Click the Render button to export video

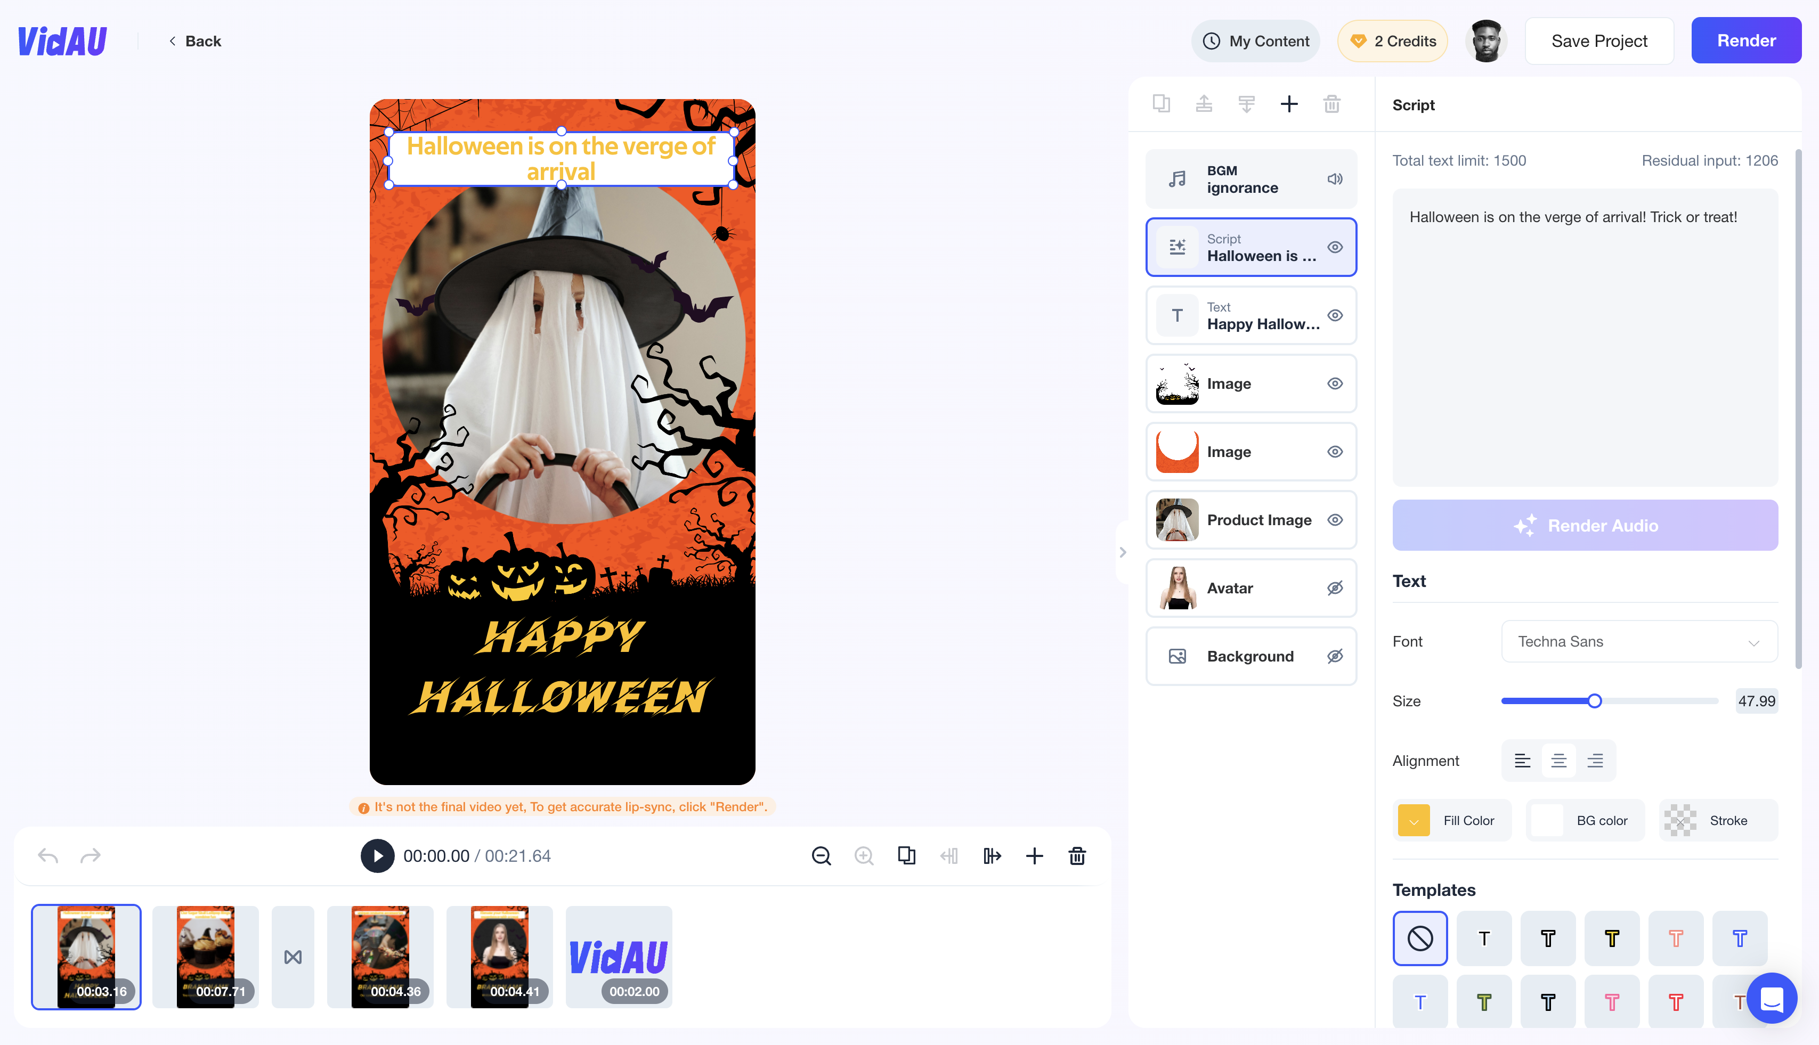click(1747, 41)
